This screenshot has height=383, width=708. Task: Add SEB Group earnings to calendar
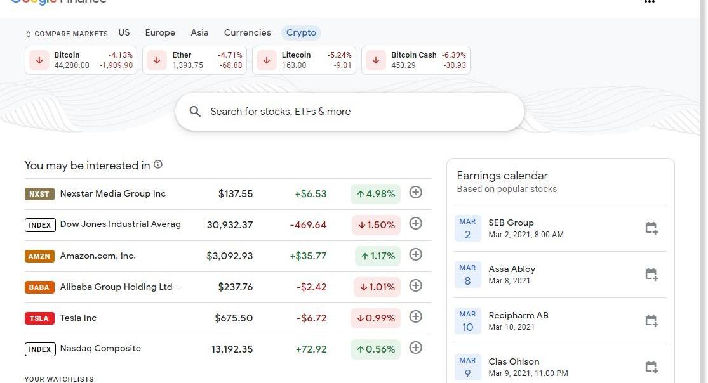pyautogui.click(x=651, y=228)
